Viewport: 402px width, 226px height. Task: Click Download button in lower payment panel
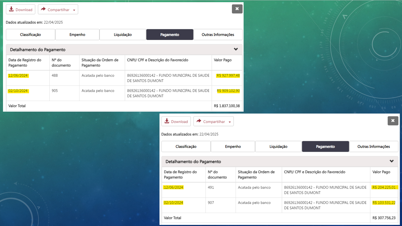176,121
